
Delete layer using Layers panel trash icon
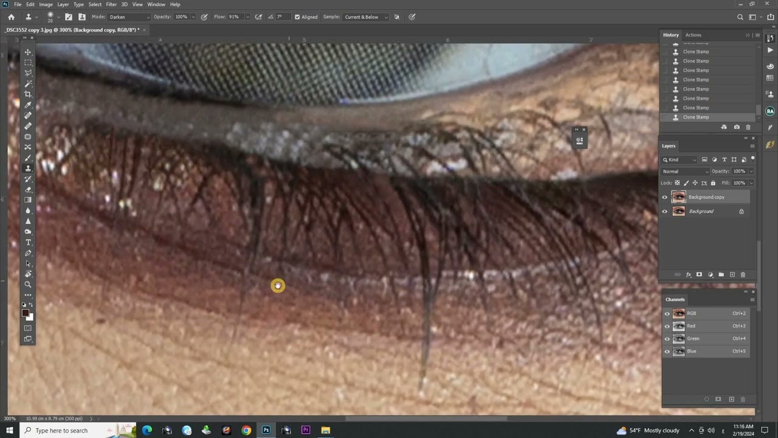[743, 275]
